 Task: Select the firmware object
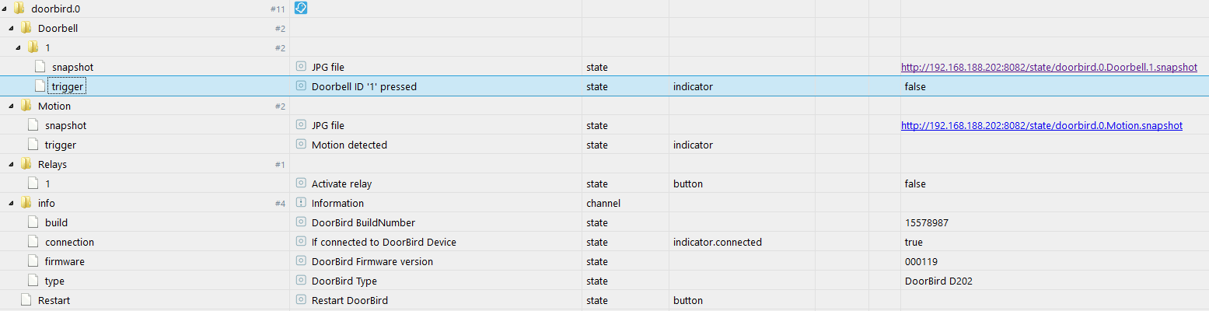point(65,261)
